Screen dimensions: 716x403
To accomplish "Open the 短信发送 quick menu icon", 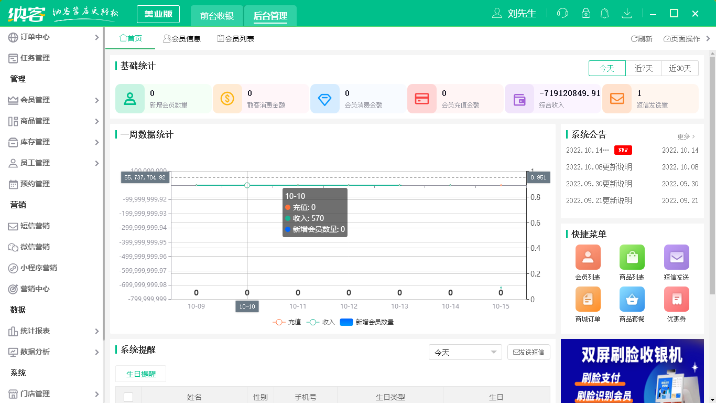I will tap(676, 257).
